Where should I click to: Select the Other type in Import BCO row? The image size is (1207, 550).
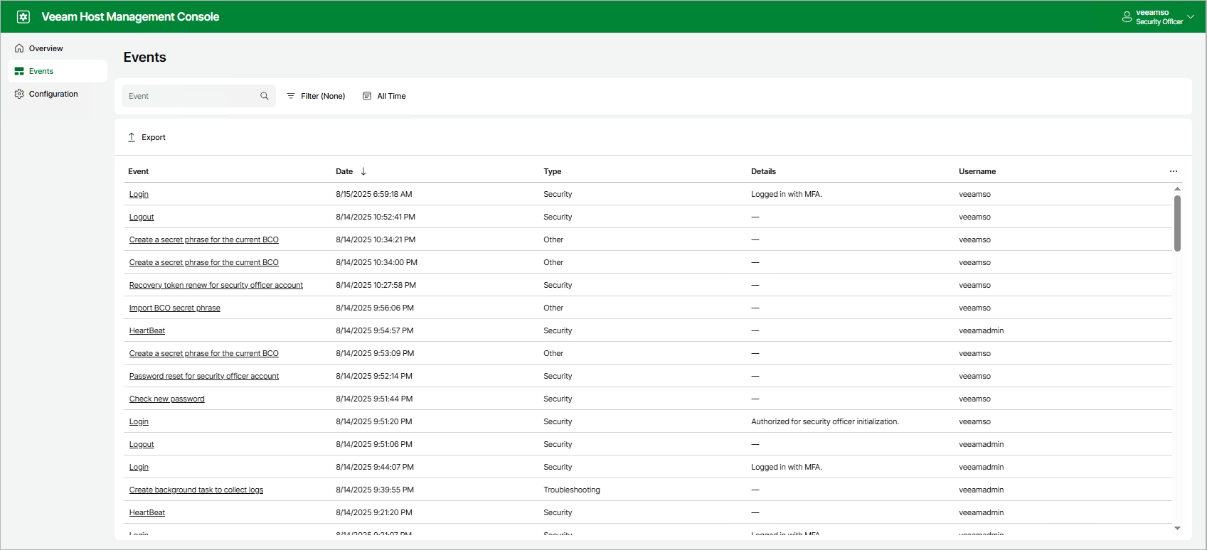pyautogui.click(x=553, y=308)
